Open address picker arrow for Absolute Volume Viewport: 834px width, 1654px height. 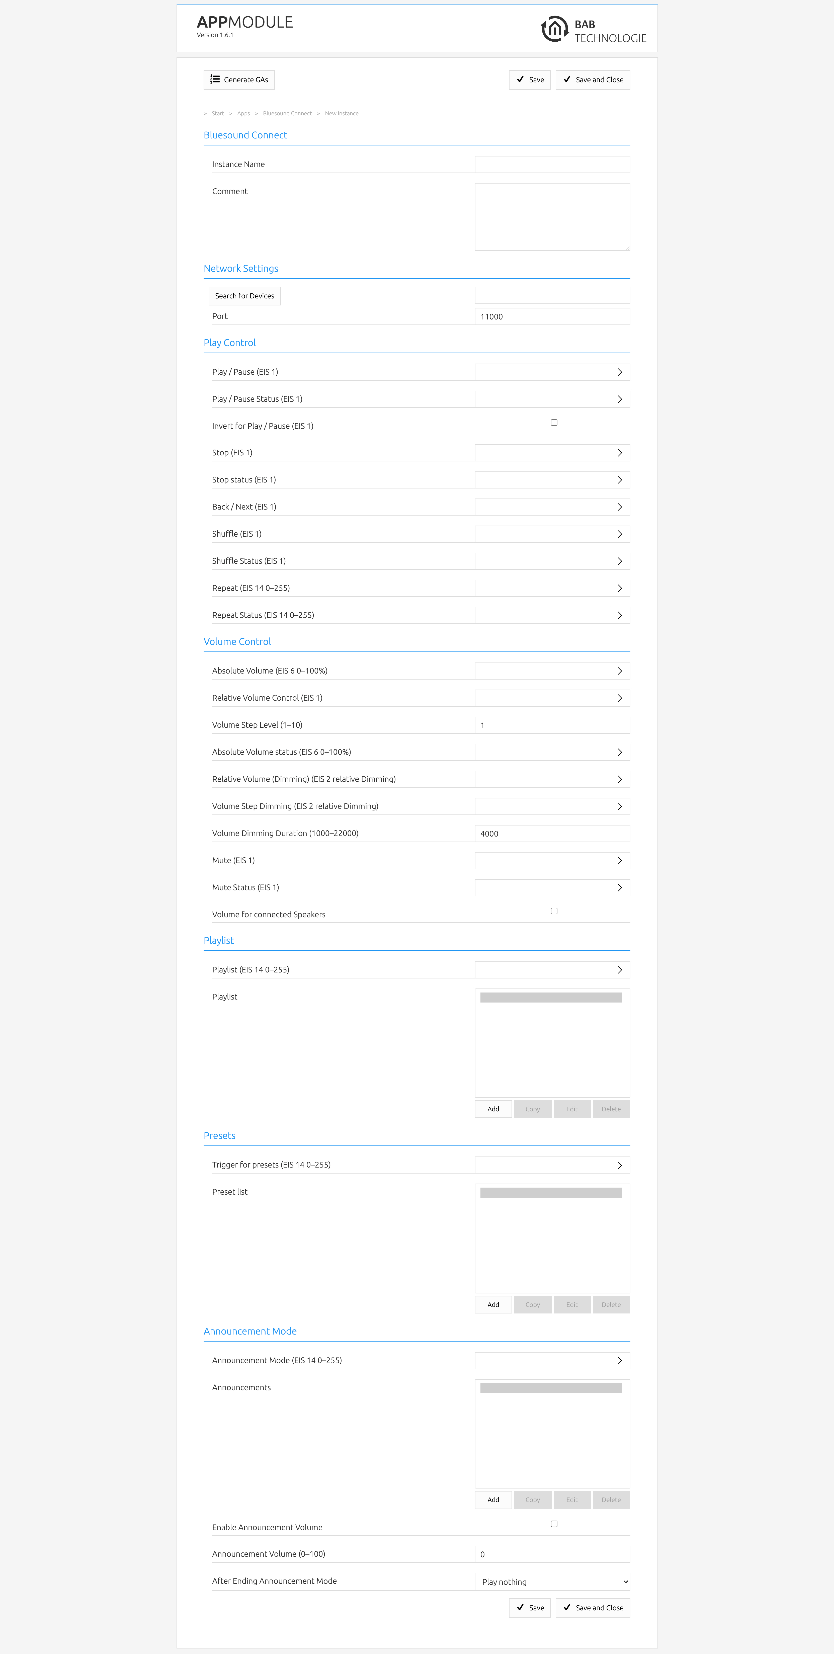(620, 671)
